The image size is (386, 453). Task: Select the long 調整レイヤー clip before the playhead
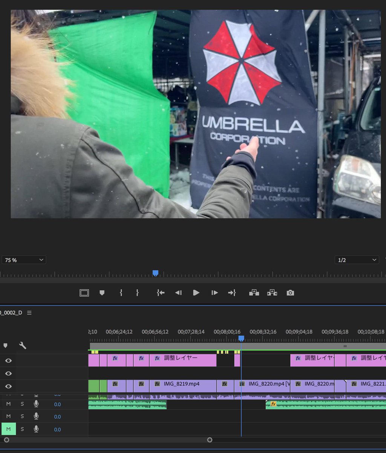(183, 360)
